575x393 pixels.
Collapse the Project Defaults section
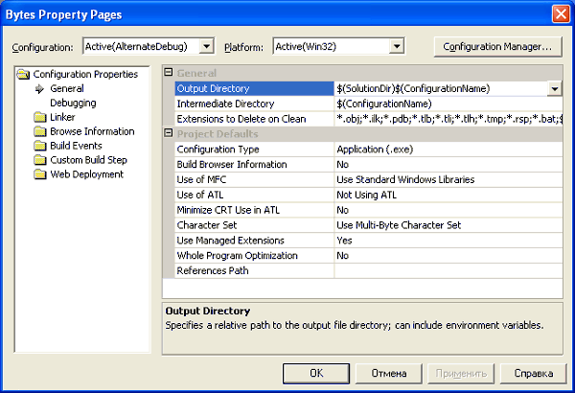click(169, 134)
